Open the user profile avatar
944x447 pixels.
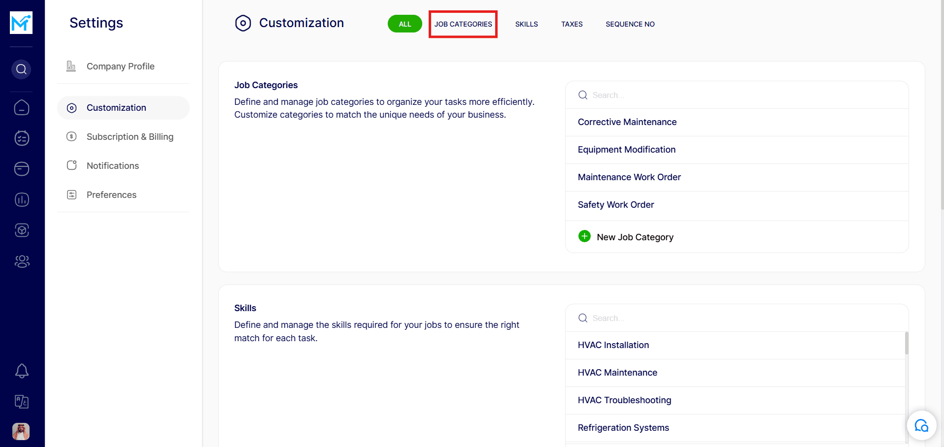(x=21, y=431)
